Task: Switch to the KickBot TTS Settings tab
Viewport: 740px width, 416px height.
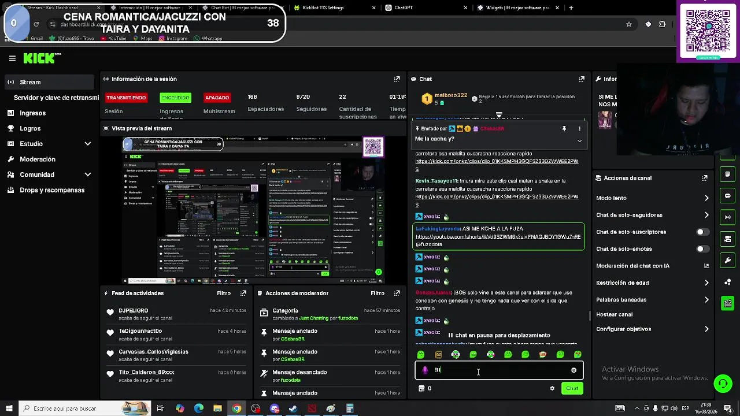Action: pyautogui.click(x=323, y=8)
